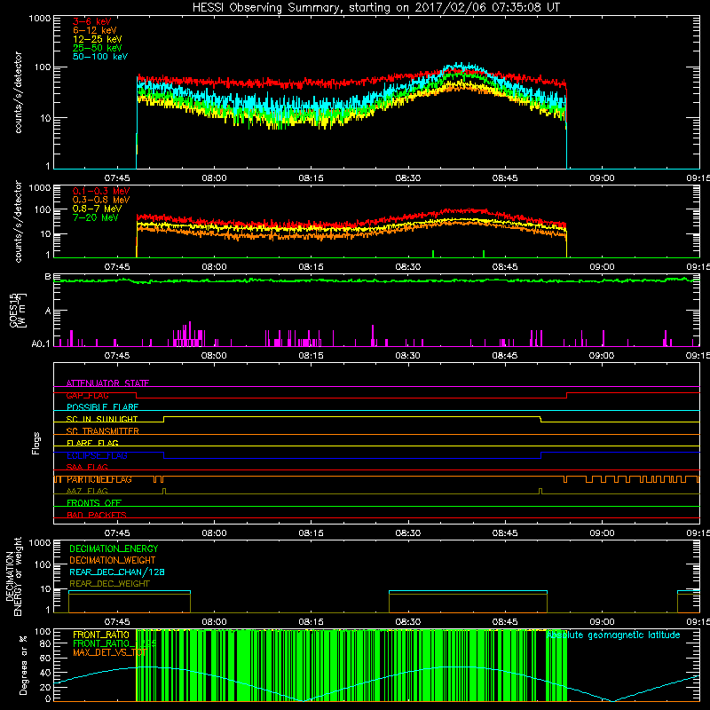Click the 08:15 tick under the keV panel
Viewport: 710px width, 710px height.
[312, 178]
